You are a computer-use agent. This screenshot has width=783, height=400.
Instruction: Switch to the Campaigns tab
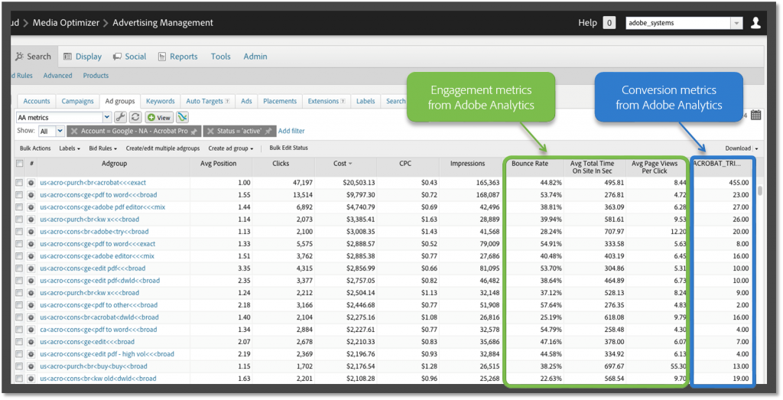[x=77, y=101]
